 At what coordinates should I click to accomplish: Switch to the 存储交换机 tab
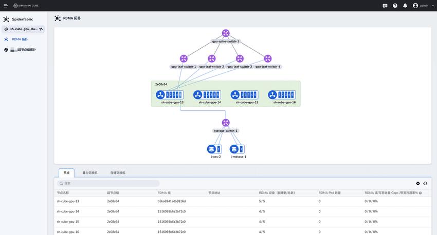tap(118, 173)
